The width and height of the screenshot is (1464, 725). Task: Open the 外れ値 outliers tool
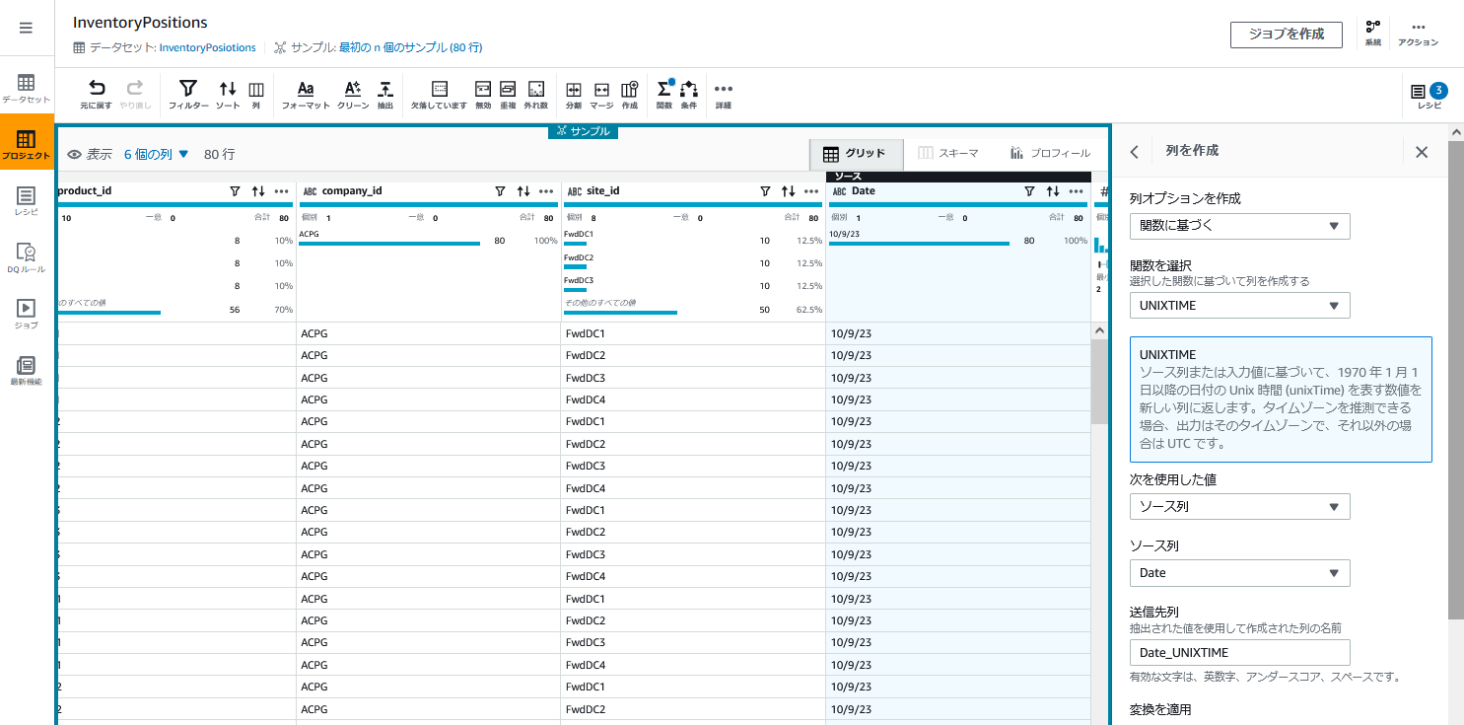[x=536, y=95]
